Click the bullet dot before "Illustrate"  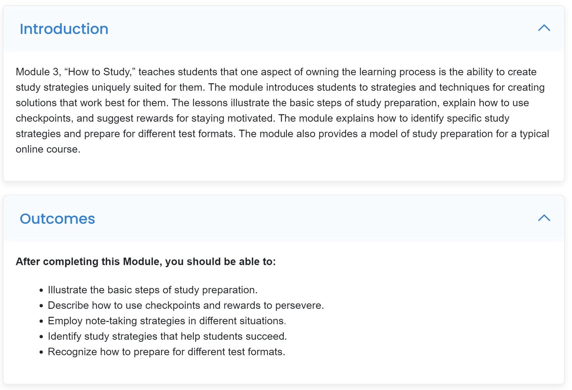(41, 291)
